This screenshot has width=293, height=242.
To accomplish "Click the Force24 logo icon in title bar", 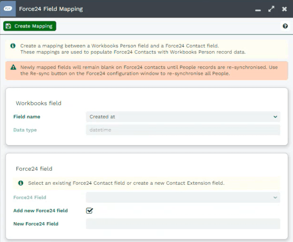I will (x=8, y=9).
